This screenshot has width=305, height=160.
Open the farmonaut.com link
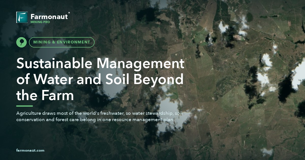click(x=30, y=150)
